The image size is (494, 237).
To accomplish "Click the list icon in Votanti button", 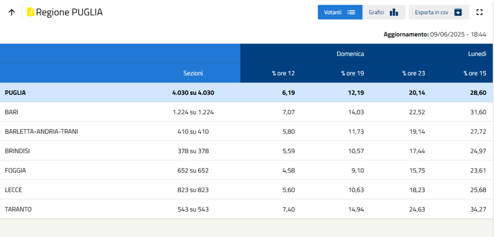I will (x=351, y=13).
